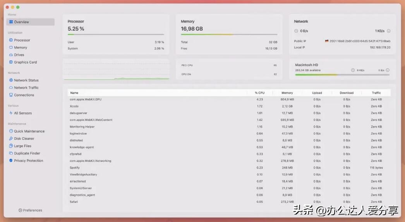Sort process table by Name column
This screenshot has width=405, height=222.
pyautogui.click(x=157, y=93)
